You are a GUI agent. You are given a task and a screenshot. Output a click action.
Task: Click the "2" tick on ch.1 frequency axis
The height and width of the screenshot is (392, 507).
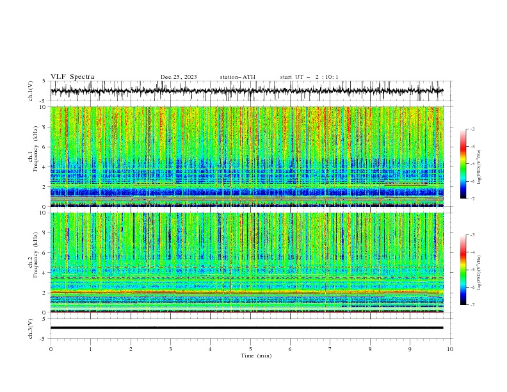click(45, 187)
